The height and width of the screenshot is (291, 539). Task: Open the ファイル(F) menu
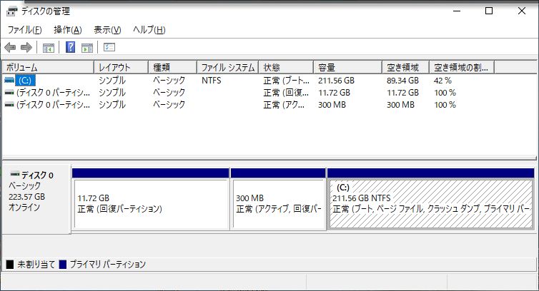point(25,30)
